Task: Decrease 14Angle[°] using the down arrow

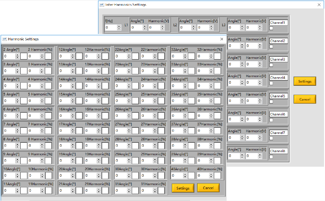Action: tap(73, 87)
